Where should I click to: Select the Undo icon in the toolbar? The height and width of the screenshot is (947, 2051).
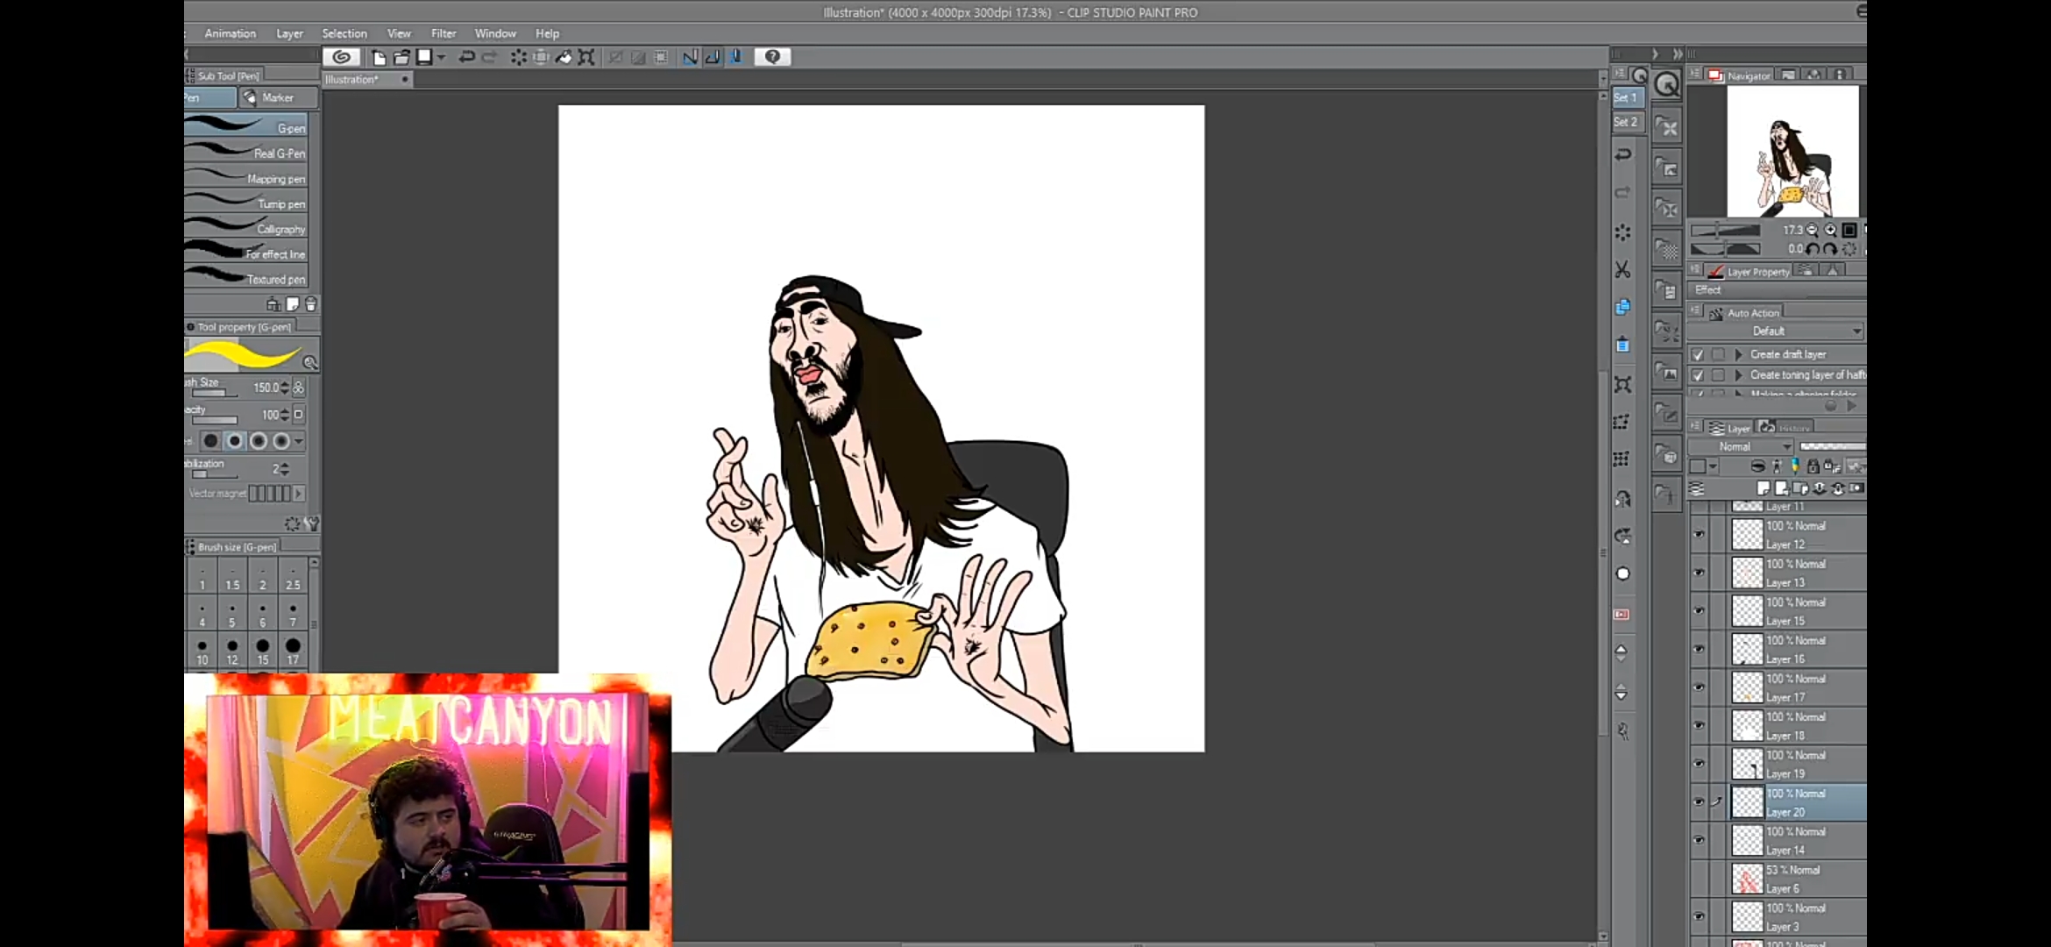pos(465,57)
